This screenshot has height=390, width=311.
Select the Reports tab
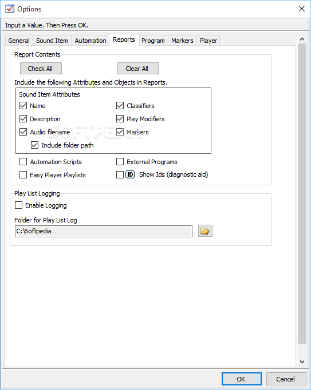click(124, 40)
